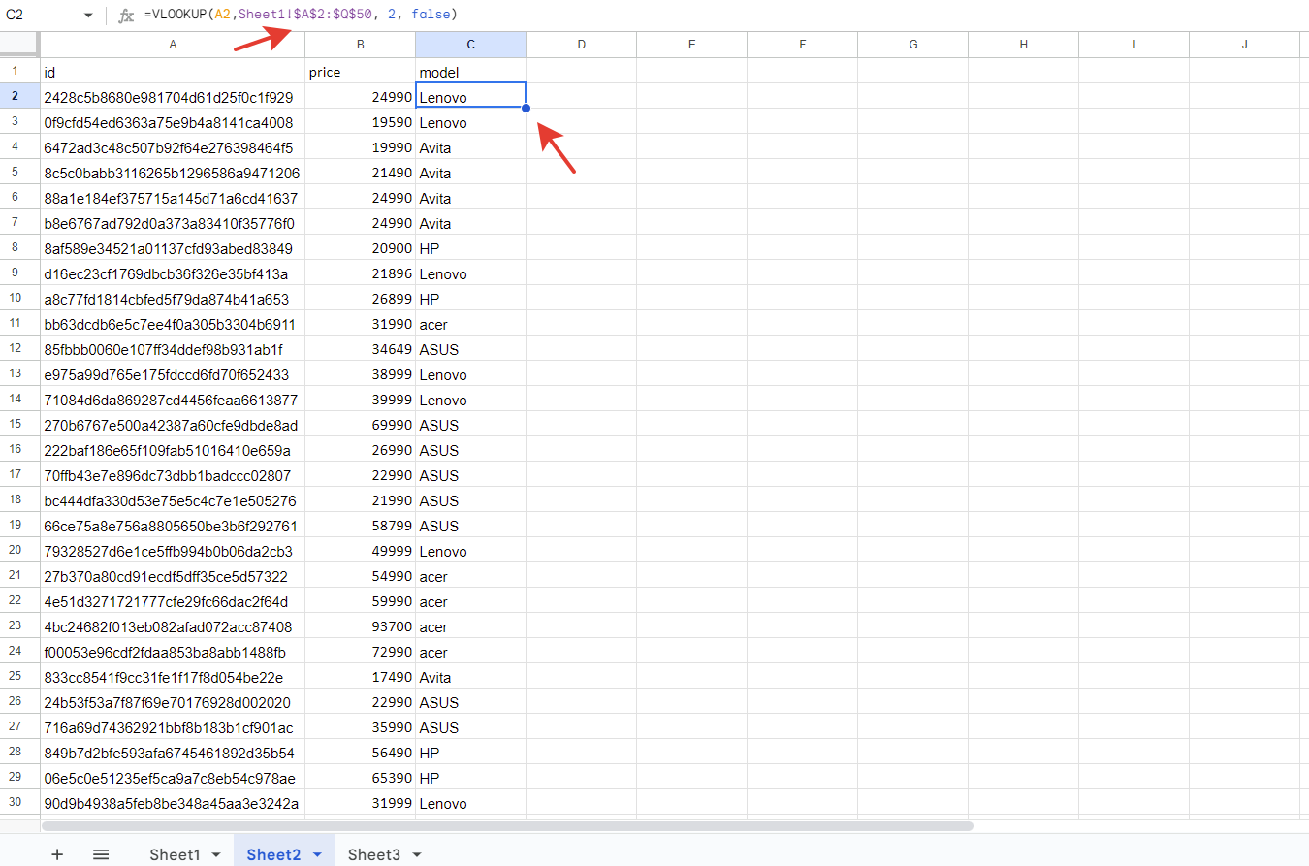This screenshot has height=866, width=1309.
Task: Click the horizontal scrollbar at bottom
Action: click(506, 826)
